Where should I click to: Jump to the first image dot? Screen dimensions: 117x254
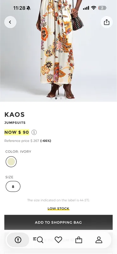(x=51, y=98)
